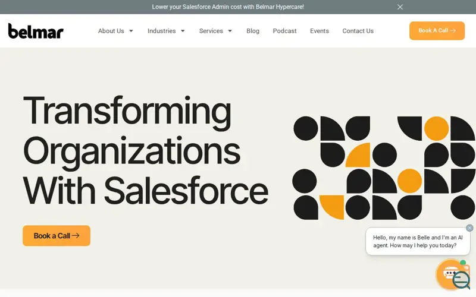Expand the Industries dropdown arrow
Screen dimensions: 476x297
point(183,31)
